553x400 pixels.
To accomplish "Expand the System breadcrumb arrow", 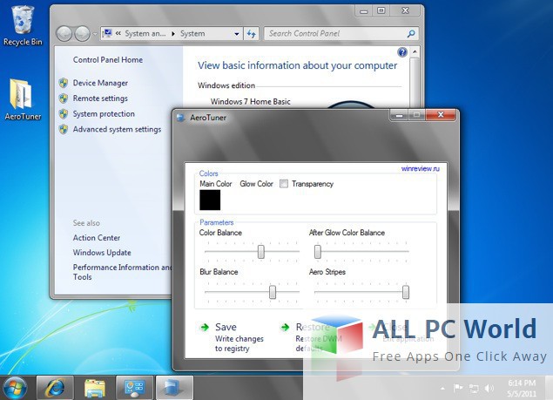I will point(173,34).
